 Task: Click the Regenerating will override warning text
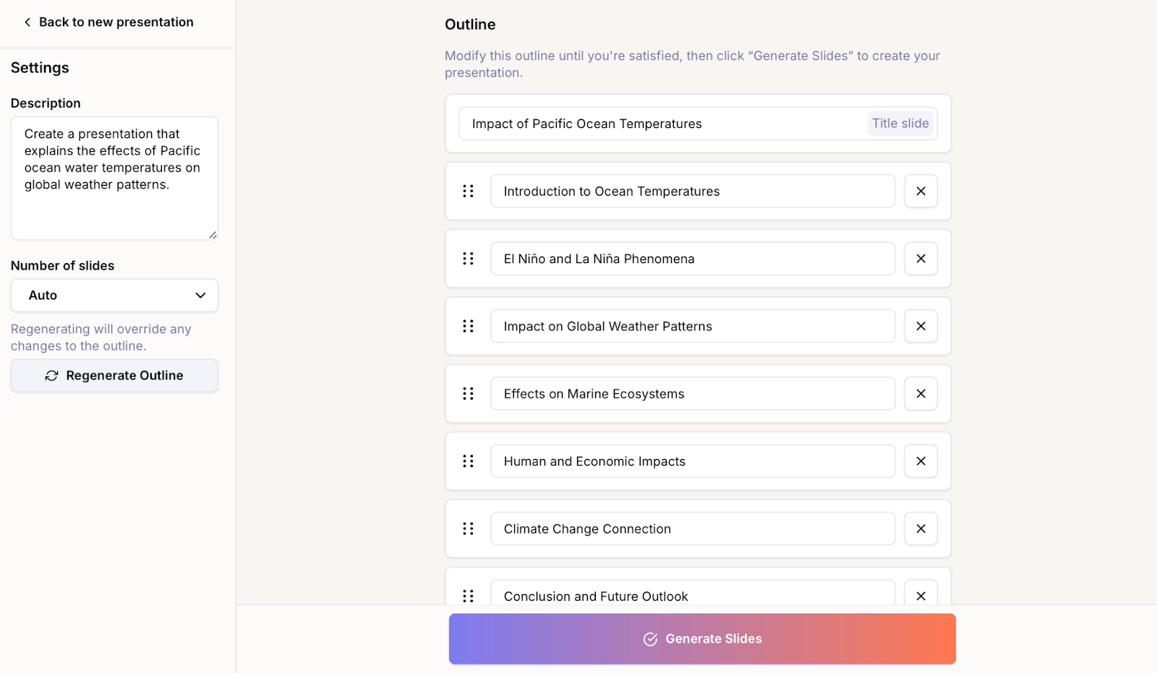coord(101,338)
